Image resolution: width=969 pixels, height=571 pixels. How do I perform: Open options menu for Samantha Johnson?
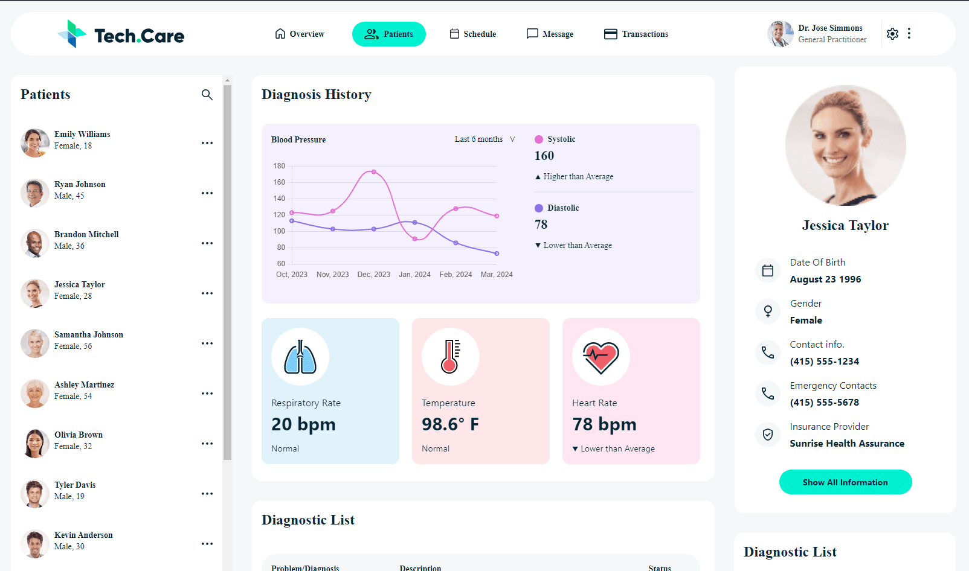207,343
